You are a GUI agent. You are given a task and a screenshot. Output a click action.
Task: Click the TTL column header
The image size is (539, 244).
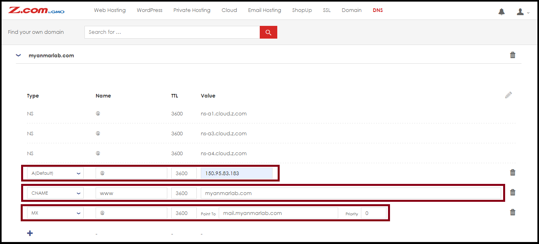tap(174, 96)
